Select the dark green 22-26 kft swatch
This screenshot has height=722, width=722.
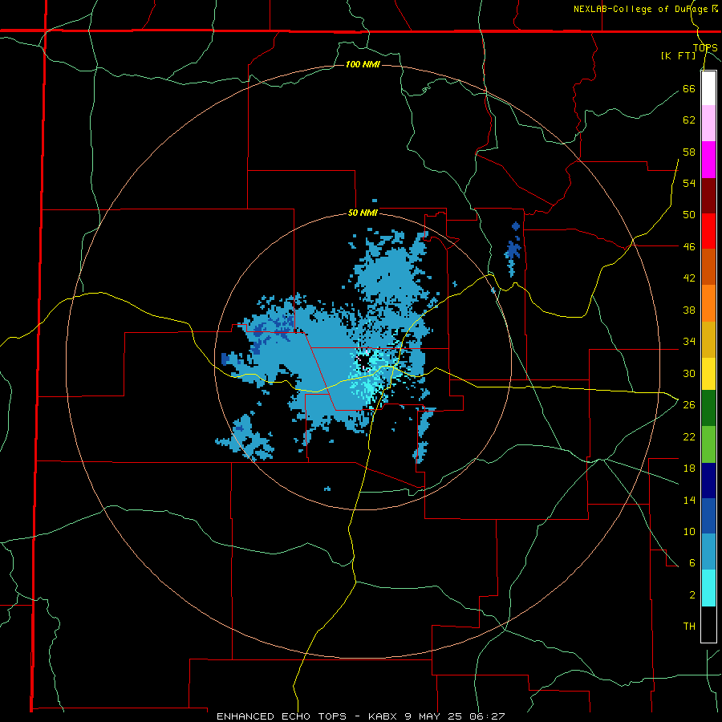708,408
